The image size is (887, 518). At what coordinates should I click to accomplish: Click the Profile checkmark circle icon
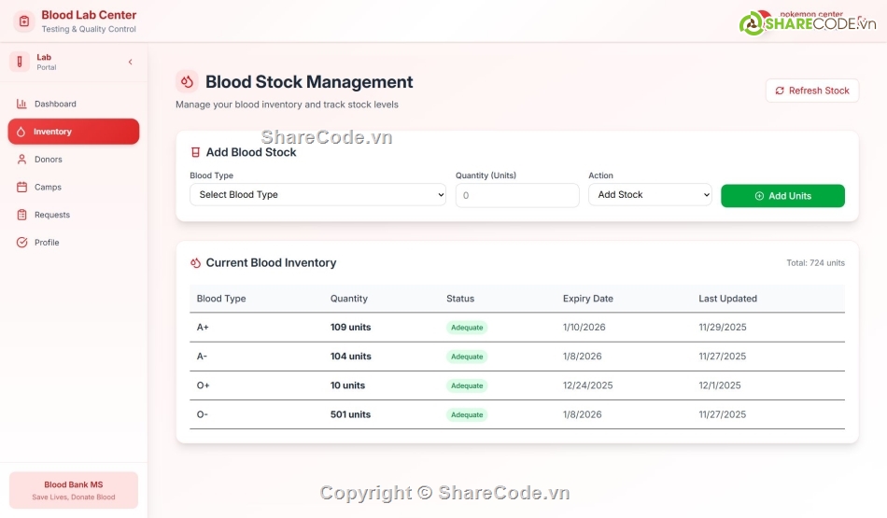[21, 243]
